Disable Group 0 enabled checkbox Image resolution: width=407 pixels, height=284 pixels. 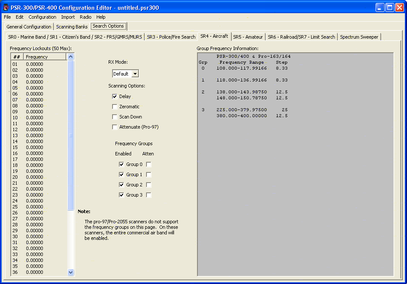pos(121,164)
